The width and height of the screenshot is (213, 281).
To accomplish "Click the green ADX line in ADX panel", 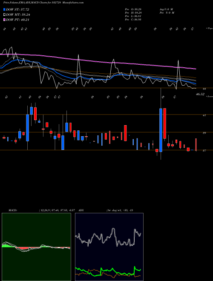I will point(108,270).
